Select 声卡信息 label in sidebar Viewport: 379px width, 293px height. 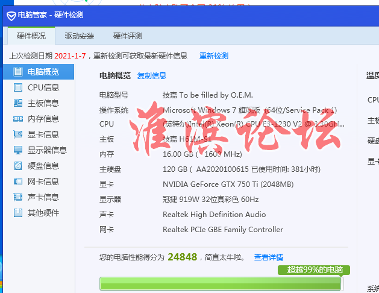(x=43, y=197)
